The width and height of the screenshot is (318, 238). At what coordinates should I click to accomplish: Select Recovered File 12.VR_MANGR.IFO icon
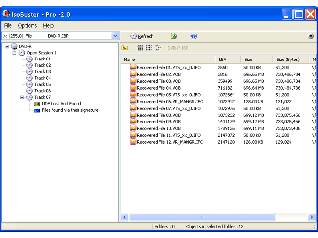tap(133, 142)
